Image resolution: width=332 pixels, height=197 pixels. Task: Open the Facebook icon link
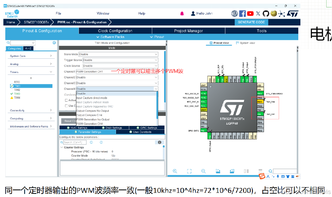tap(242, 14)
